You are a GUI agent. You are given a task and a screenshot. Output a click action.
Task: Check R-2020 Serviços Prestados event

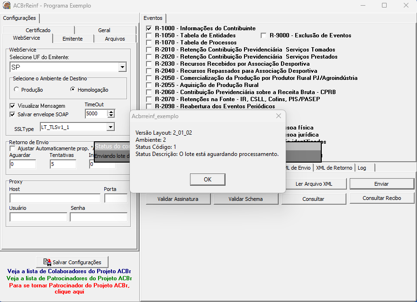pyautogui.click(x=149, y=57)
